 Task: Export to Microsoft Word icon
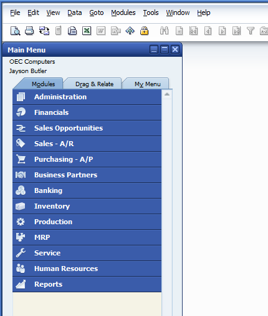click(x=101, y=31)
